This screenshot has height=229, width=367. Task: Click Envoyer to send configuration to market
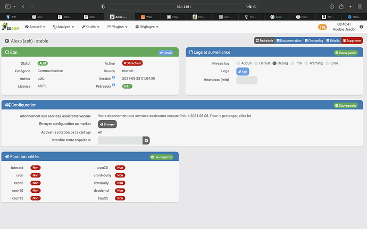pos(107,124)
